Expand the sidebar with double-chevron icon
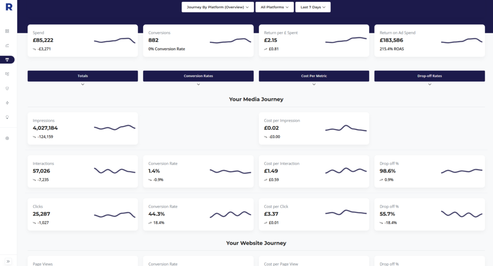Screen dimensions: 493x266 click(8, 261)
